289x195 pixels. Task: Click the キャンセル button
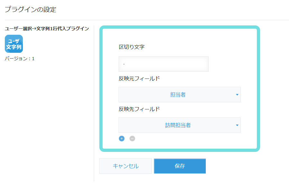(125, 166)
